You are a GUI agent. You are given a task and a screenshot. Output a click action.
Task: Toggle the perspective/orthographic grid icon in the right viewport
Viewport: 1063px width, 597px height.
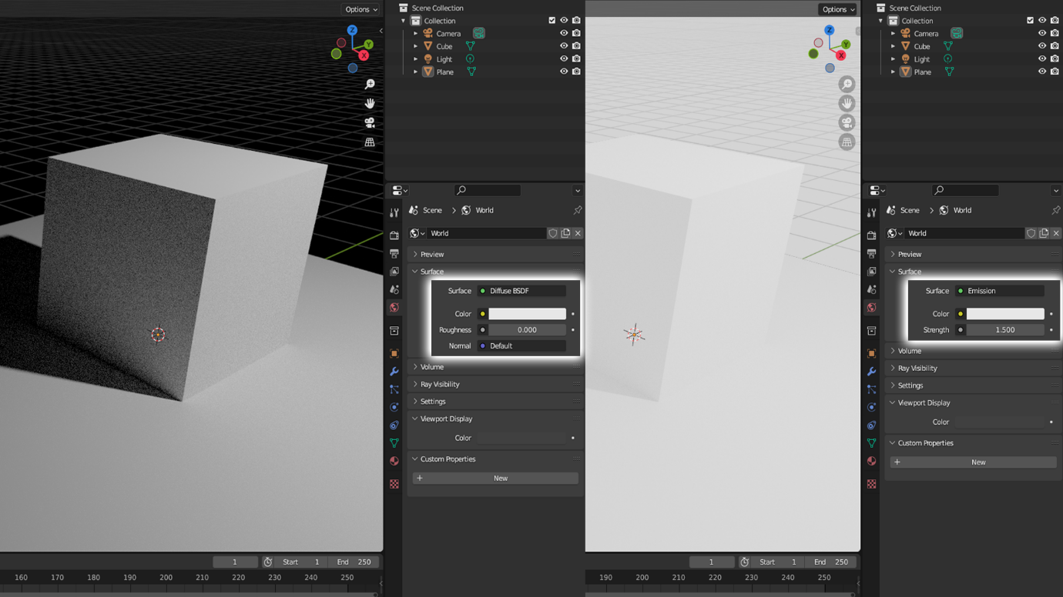[847, 142]
